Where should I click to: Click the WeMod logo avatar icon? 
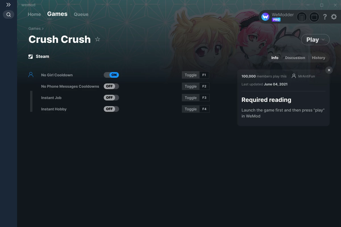[265, 17]
